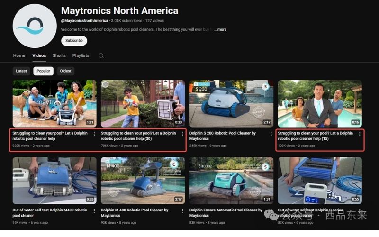
Task: Open options menu for 706K views video
Action: click(182, 134)
